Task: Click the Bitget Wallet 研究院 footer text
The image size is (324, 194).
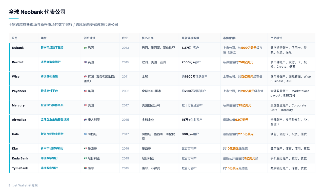Action: pos(23,185)
